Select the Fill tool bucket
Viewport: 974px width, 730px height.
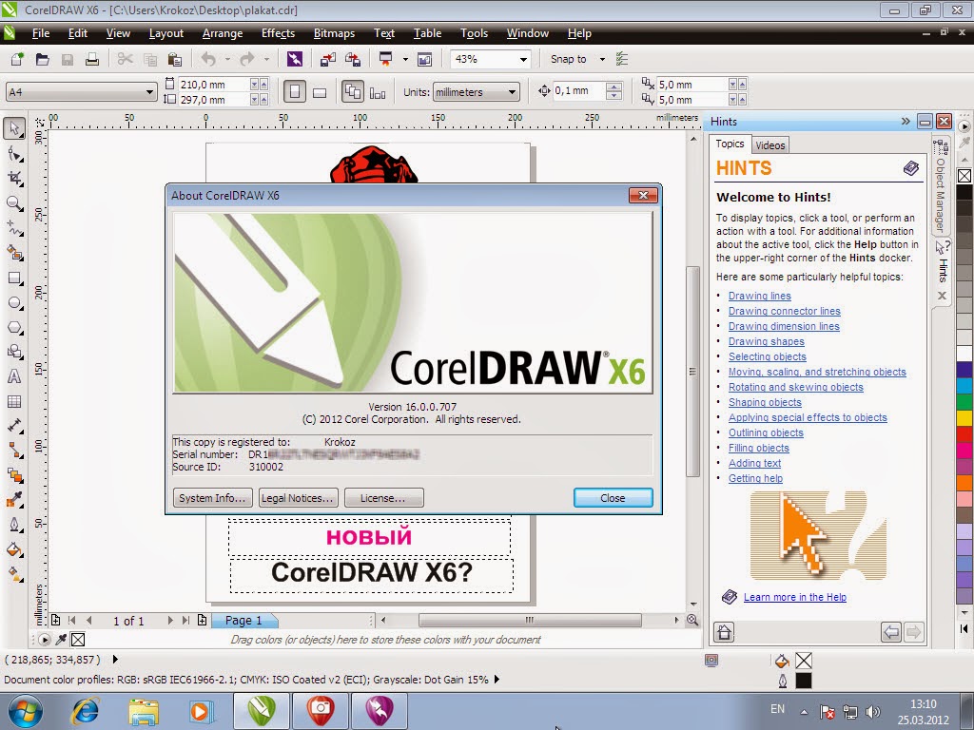click(x=14, y=549)
